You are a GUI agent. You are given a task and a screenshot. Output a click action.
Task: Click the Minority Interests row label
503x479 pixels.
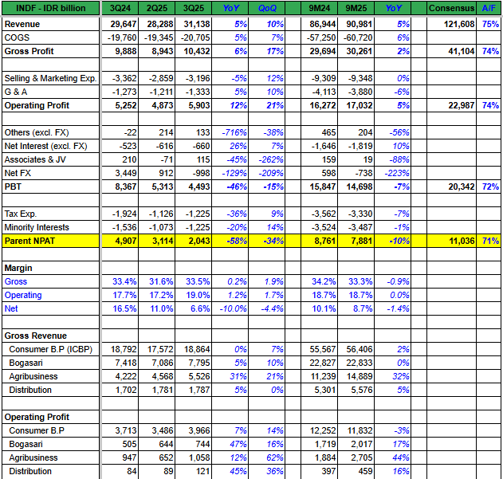pyautogui.click(x=37, y=227)
